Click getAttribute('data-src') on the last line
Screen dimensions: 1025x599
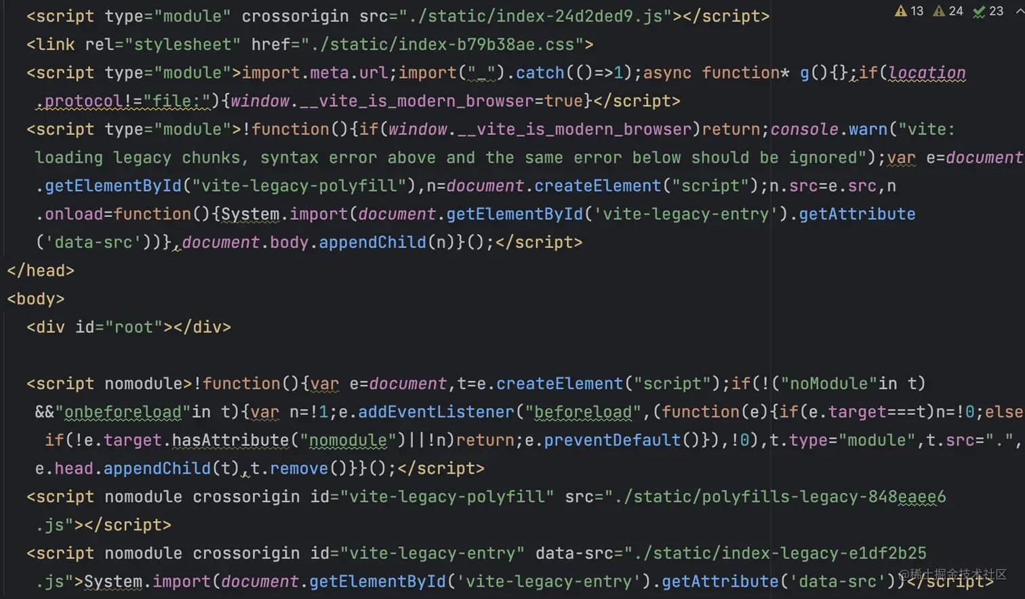780,581
